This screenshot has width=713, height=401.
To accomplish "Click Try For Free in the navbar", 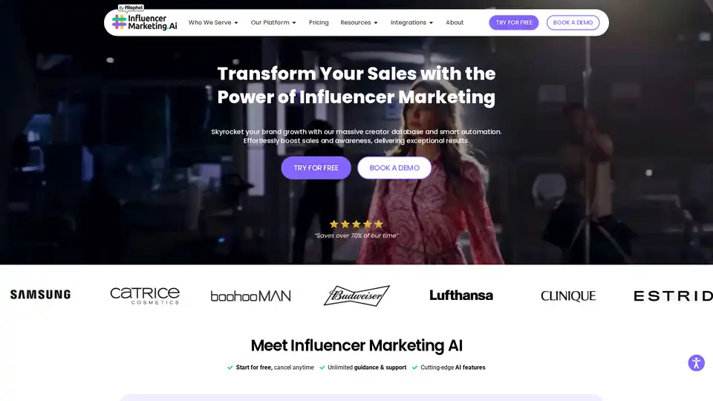I will click(x=514, y=22).
